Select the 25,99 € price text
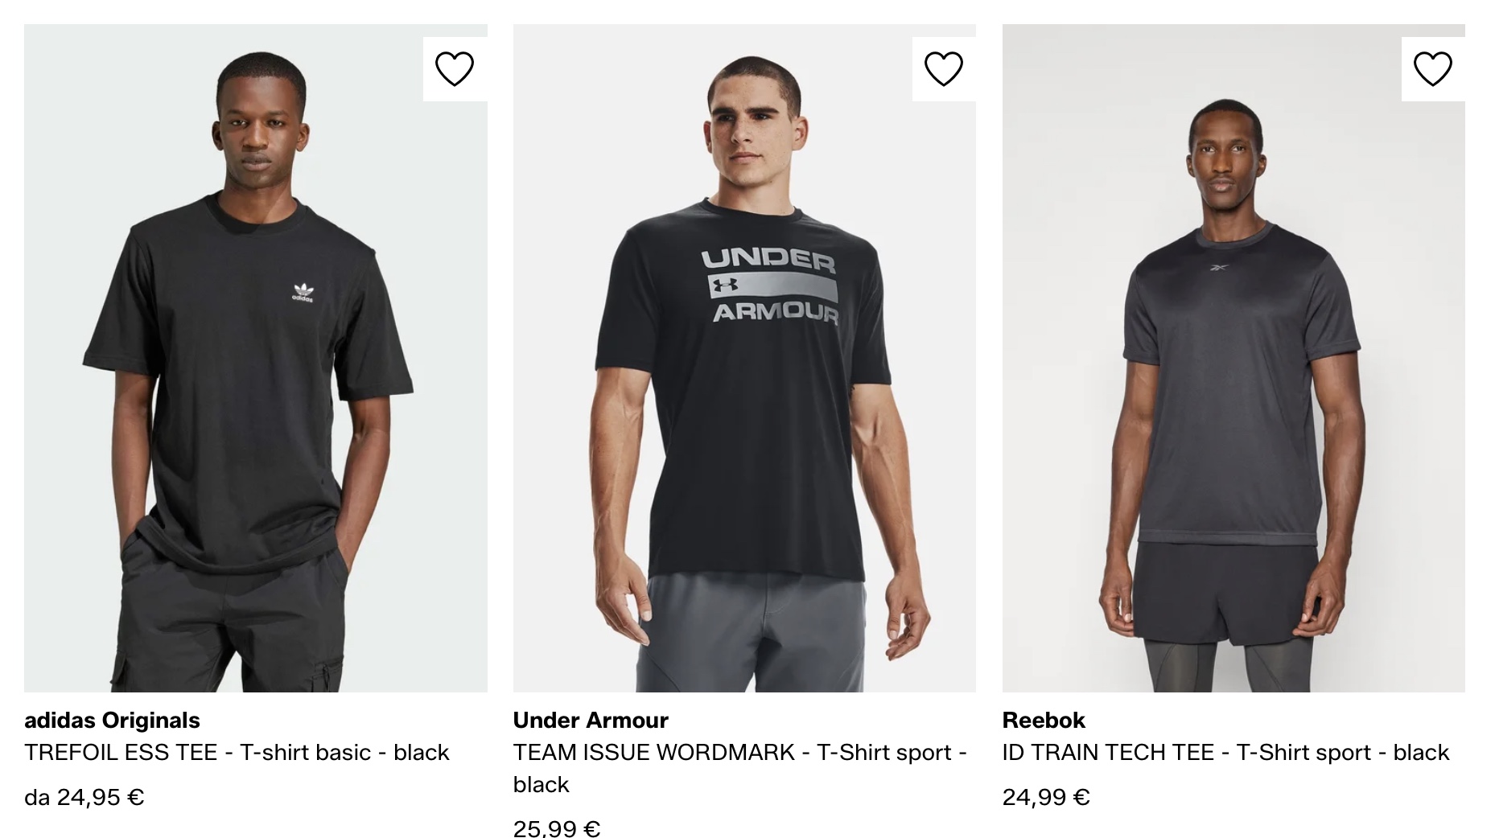 (x=557, y=825)
